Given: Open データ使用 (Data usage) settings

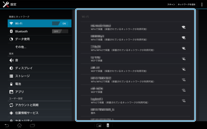Looking at the screenshot, I should coord(22,39).
